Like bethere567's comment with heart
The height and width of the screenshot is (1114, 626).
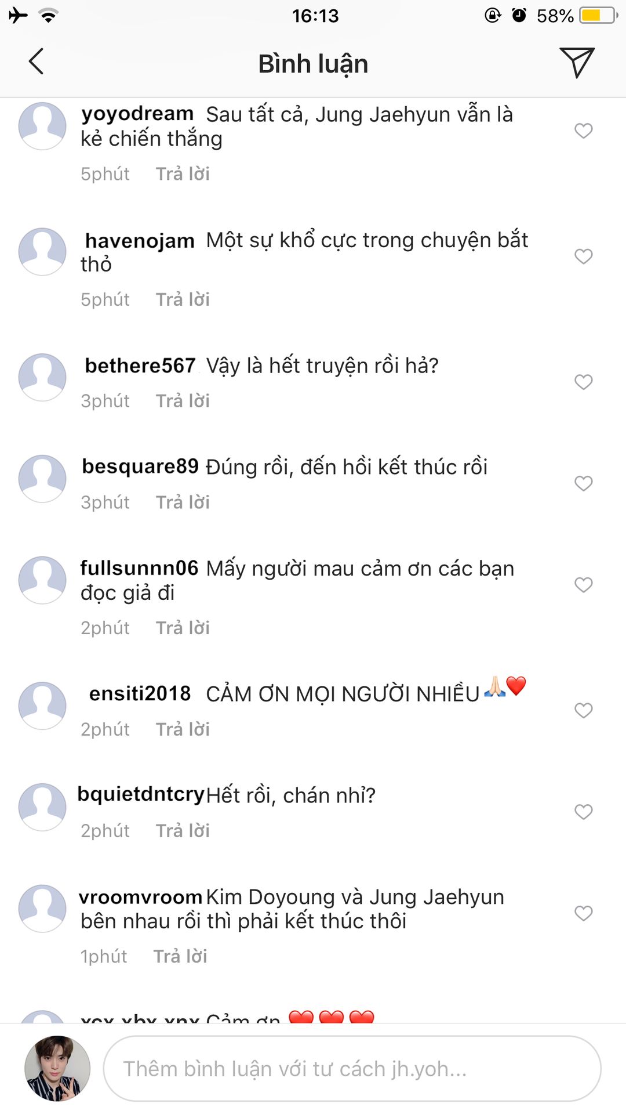583,382
